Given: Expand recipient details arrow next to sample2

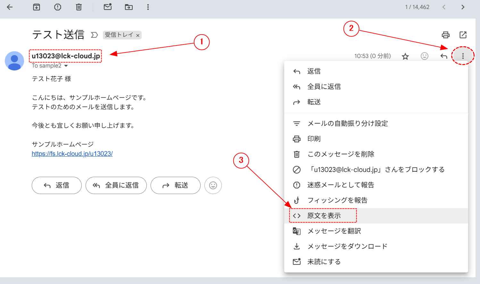Looking at the screenshot, I should [x=66, y=66].
